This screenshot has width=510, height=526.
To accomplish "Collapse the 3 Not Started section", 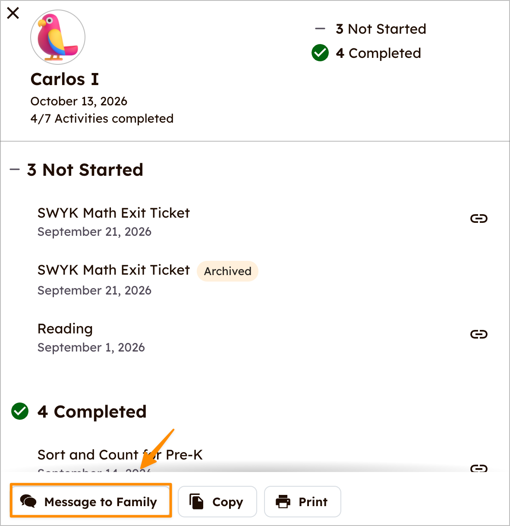I will (x=76, y=170).
